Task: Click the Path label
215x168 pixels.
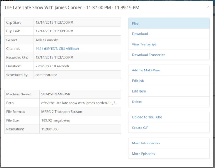Action: [x=10, y=103]
